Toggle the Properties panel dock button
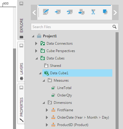The width and height of the screenshot is (123, 129). coord(21,88)
